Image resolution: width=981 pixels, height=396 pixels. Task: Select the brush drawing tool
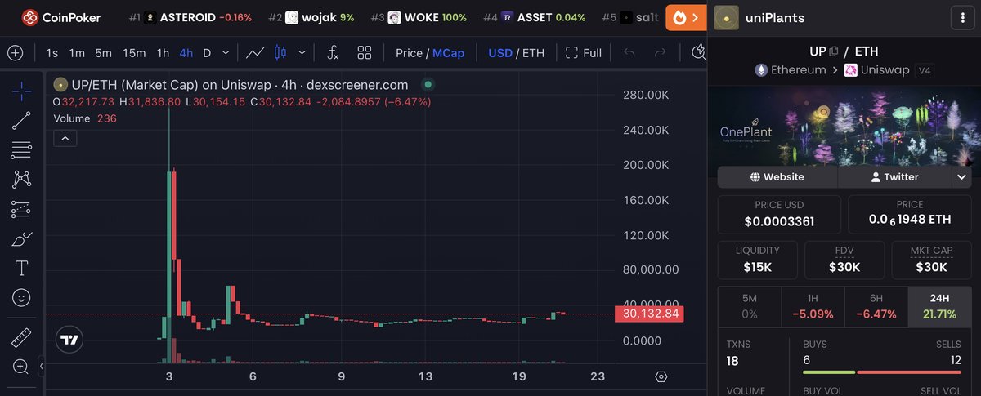[x=21, y=239]
